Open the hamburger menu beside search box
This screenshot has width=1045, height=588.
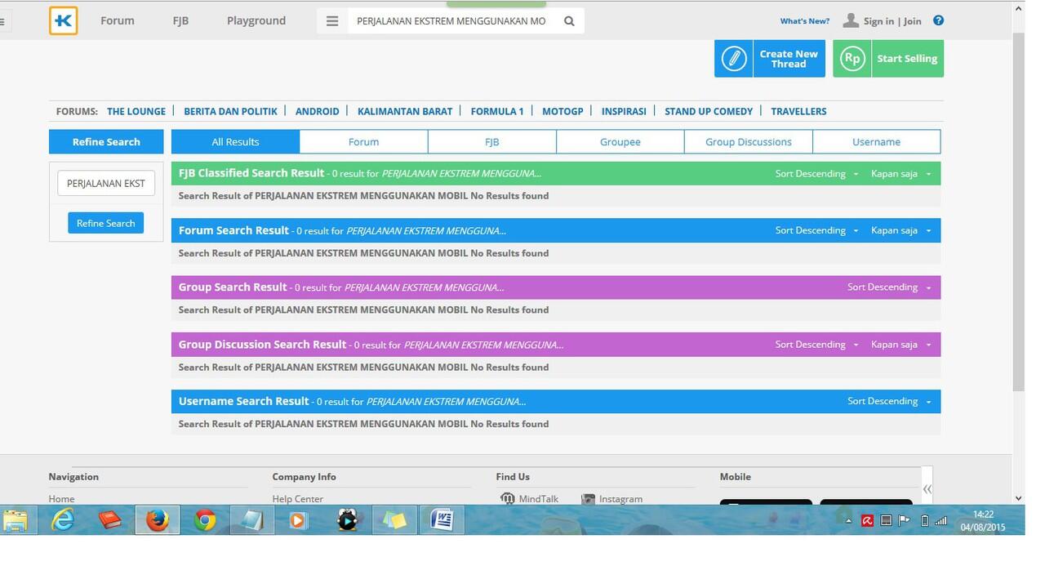coord(332,21)
